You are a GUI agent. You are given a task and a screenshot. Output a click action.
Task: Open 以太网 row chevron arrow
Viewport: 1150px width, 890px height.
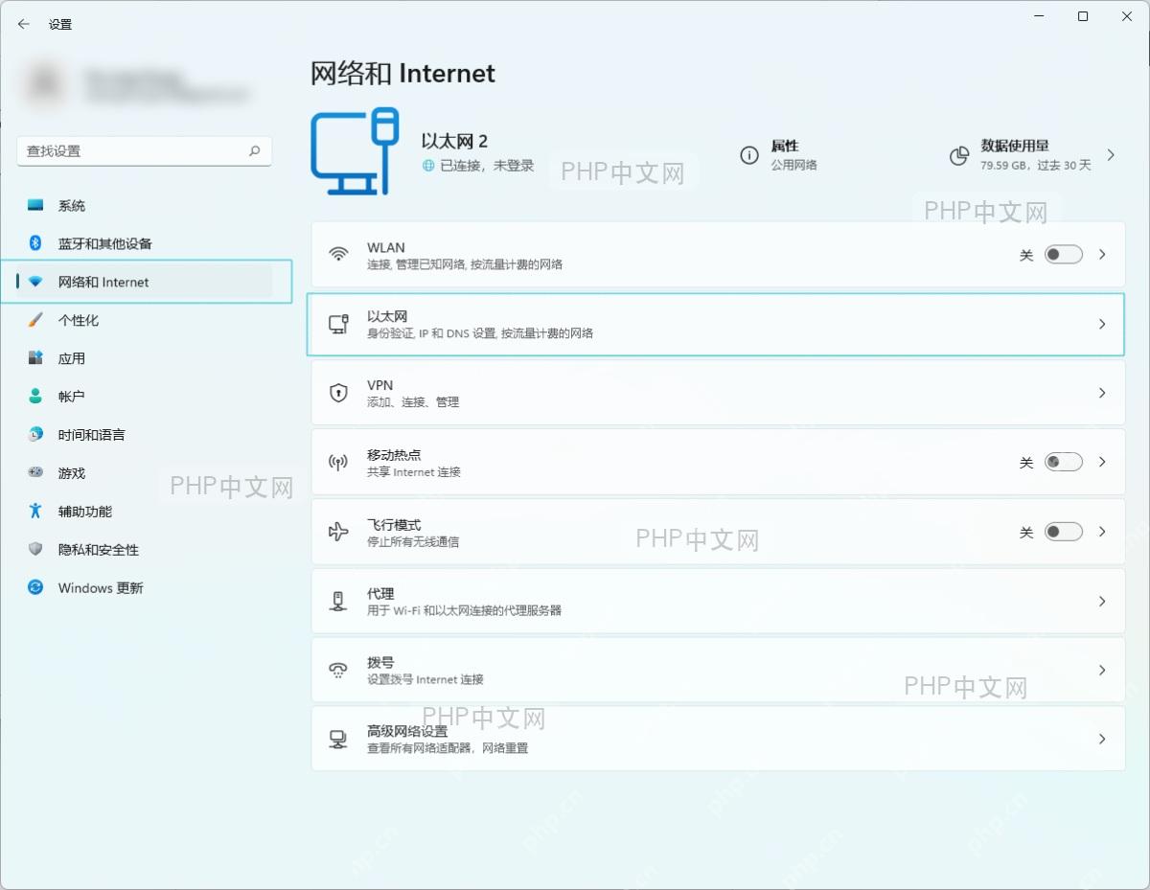click(1102, 324)
